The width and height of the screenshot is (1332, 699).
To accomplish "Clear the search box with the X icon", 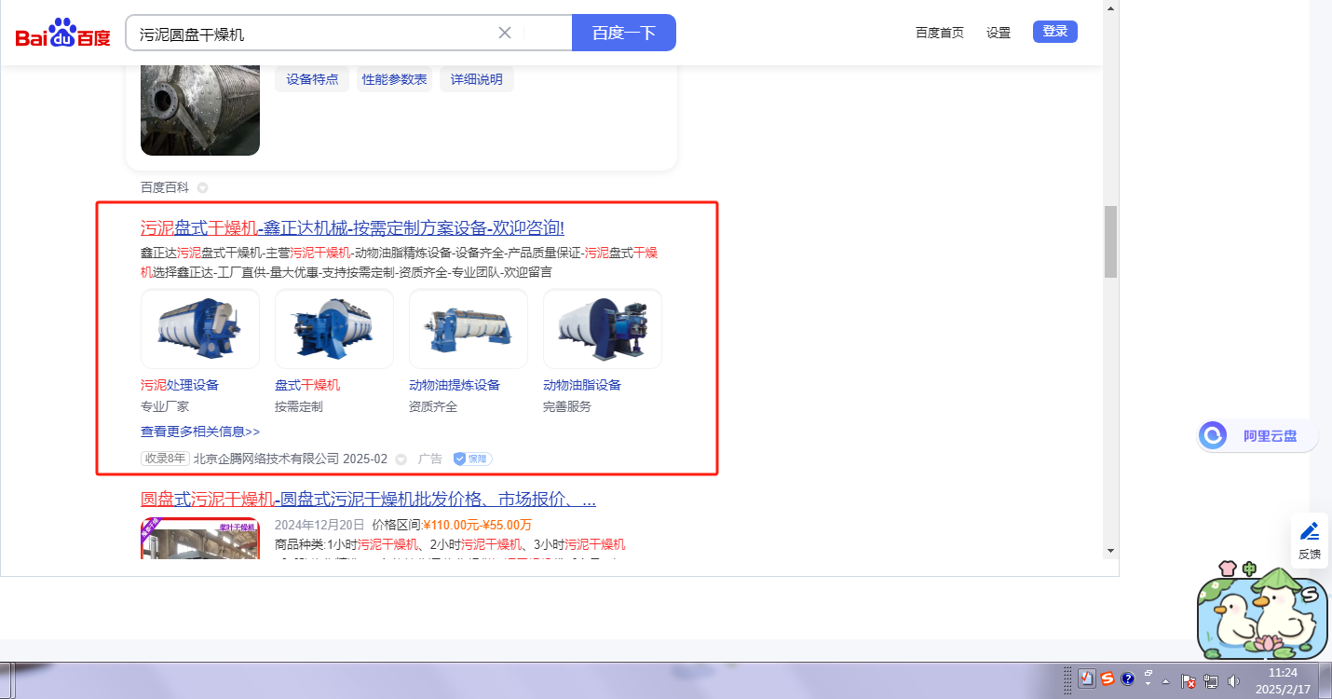I will tap(505, 33).
